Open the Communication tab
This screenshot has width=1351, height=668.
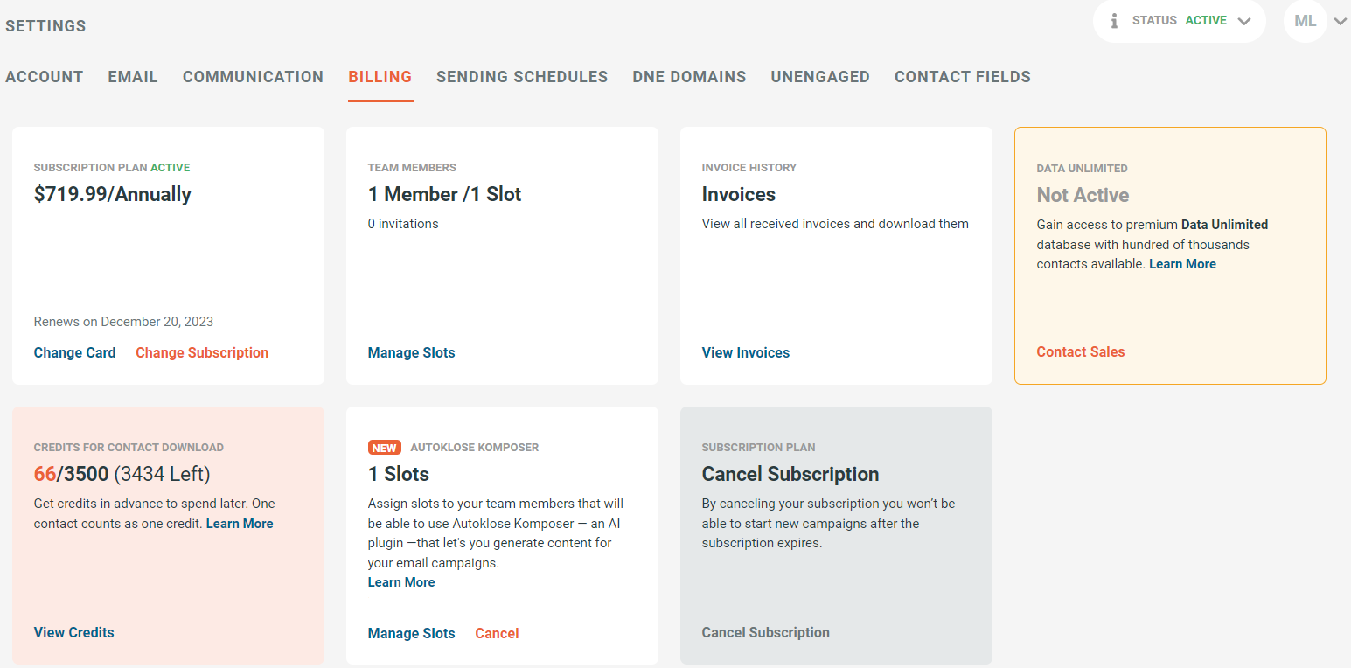click(x=253, y=77)
